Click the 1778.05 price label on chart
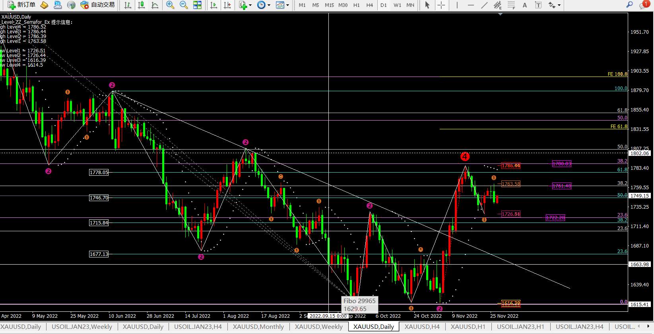The height and width of the screenshot is (334, 654). click(99, 173)
